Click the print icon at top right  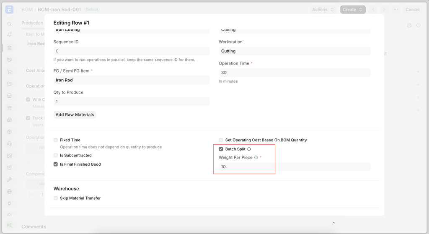409,26
